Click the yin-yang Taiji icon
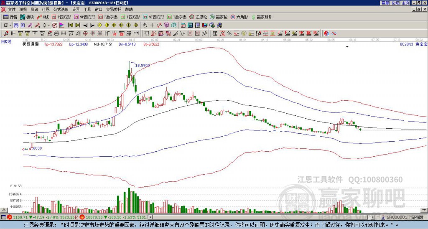Screen dimensions: 428x229 point(326,33)
